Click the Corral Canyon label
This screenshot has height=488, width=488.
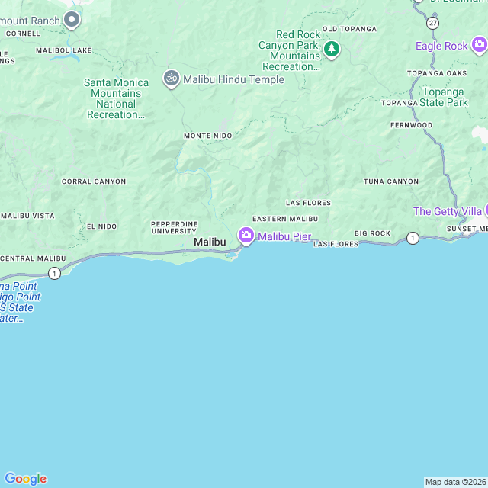(x=94, y=181)
